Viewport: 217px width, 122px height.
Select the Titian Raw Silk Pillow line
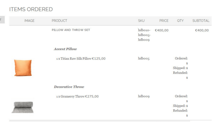click(81, 59)
